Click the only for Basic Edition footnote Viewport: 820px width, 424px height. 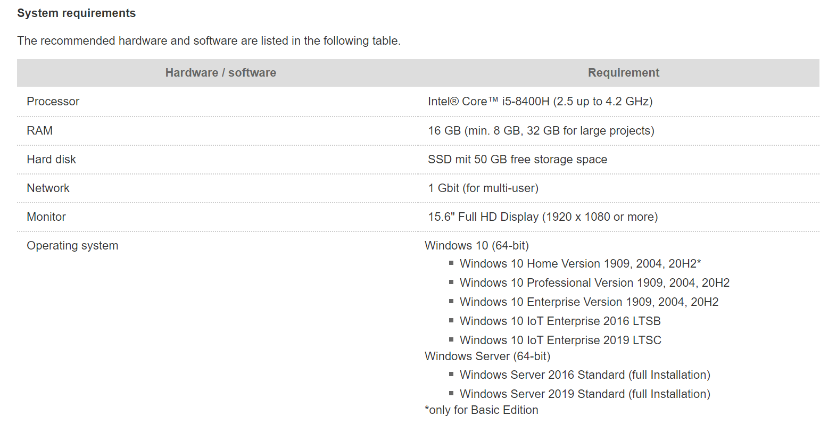point(482,410)
